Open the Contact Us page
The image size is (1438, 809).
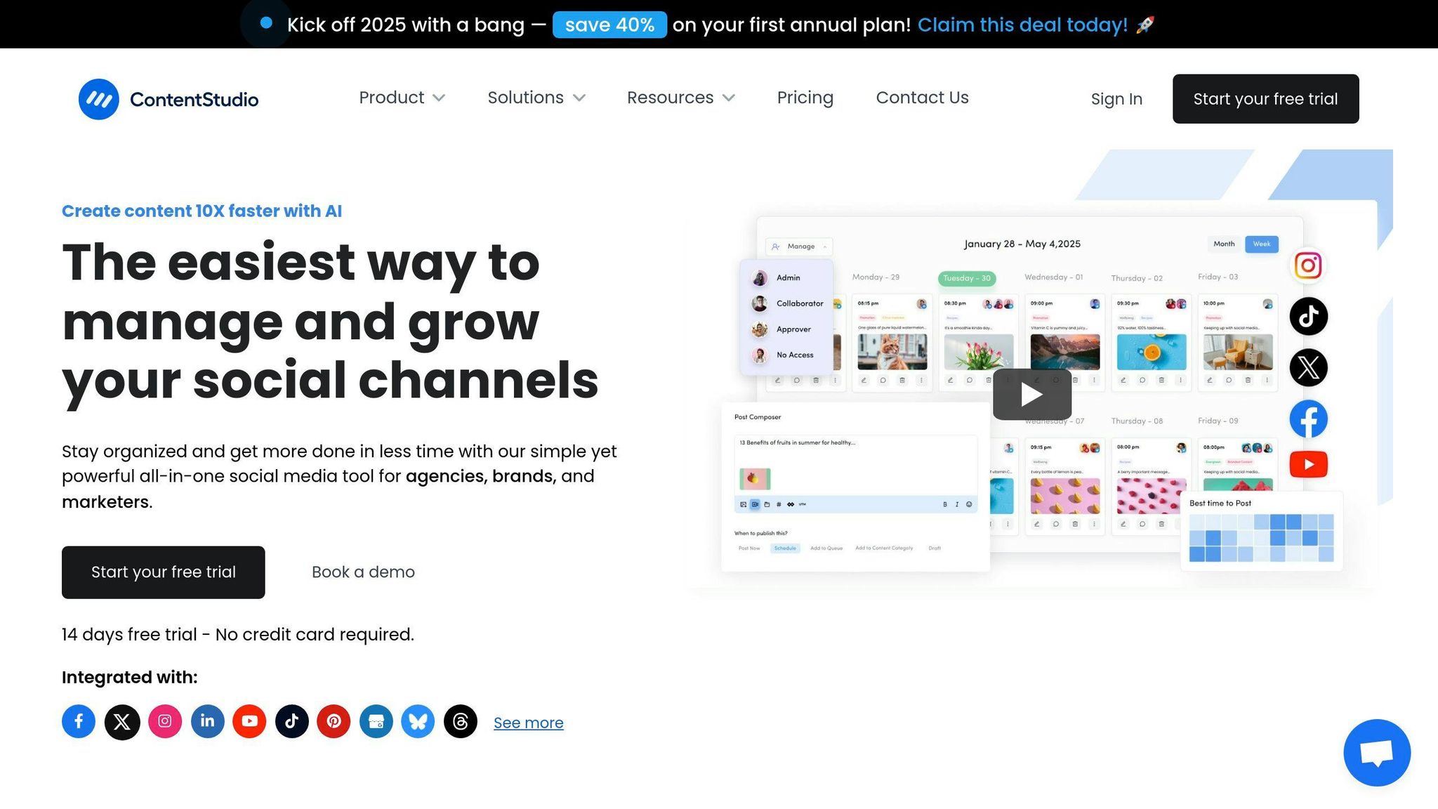922,98
